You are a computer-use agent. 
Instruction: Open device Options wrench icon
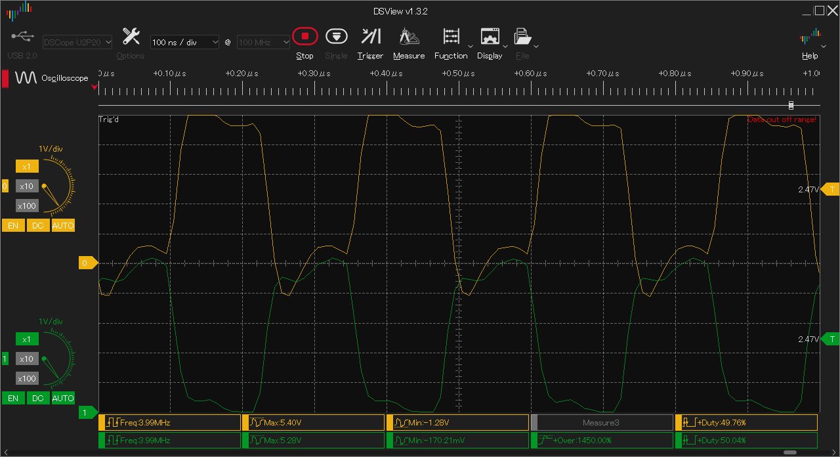click(131, 36)
